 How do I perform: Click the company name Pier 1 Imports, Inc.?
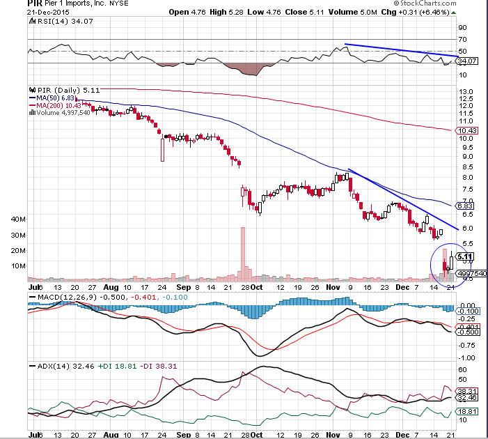(74, 3)
